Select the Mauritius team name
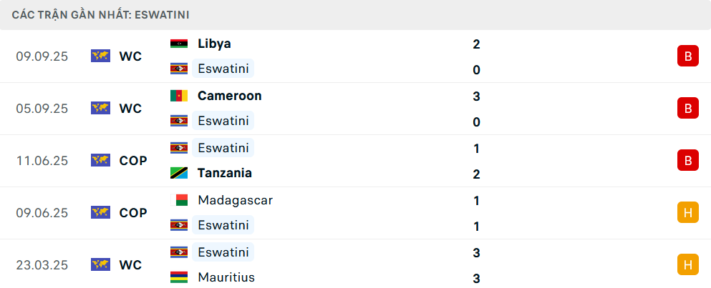 coord(226,277)
